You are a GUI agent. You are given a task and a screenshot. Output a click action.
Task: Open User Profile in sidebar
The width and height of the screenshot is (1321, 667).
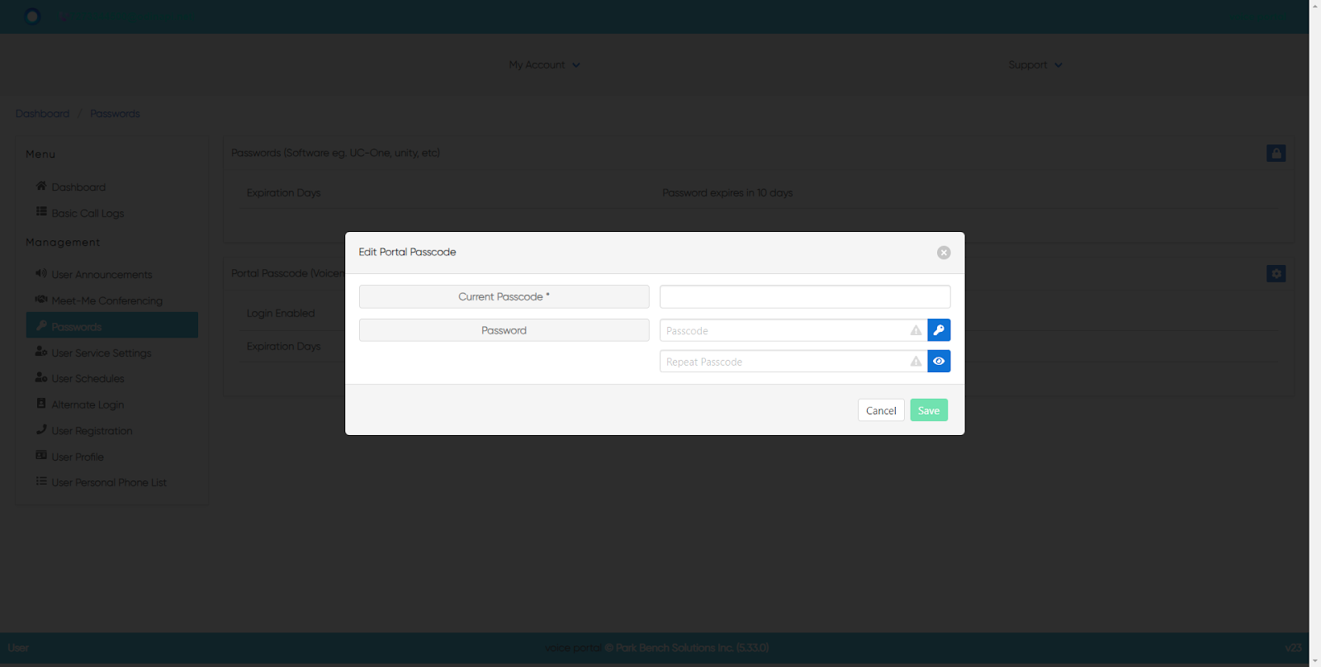pyautogui.click(x=78, y=457)
